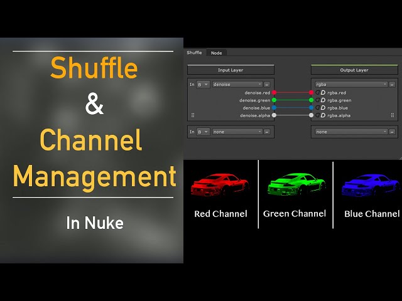This screenshot has width=402, height=301.
Task: Open the Node tab
Action: 216,53
